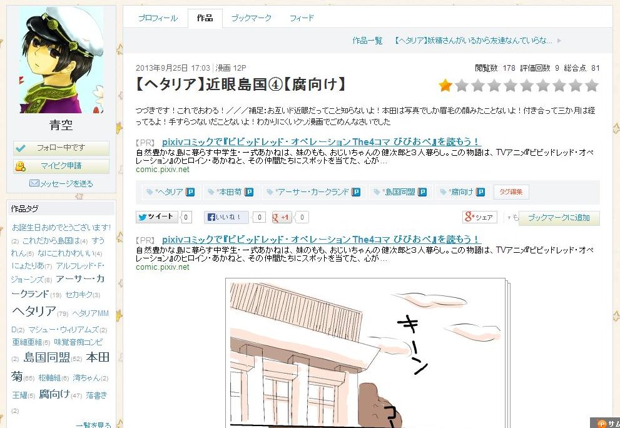Click sidebar tag なにこれかわいい
The width and height of the screenshot is (620, 428).
66,253
